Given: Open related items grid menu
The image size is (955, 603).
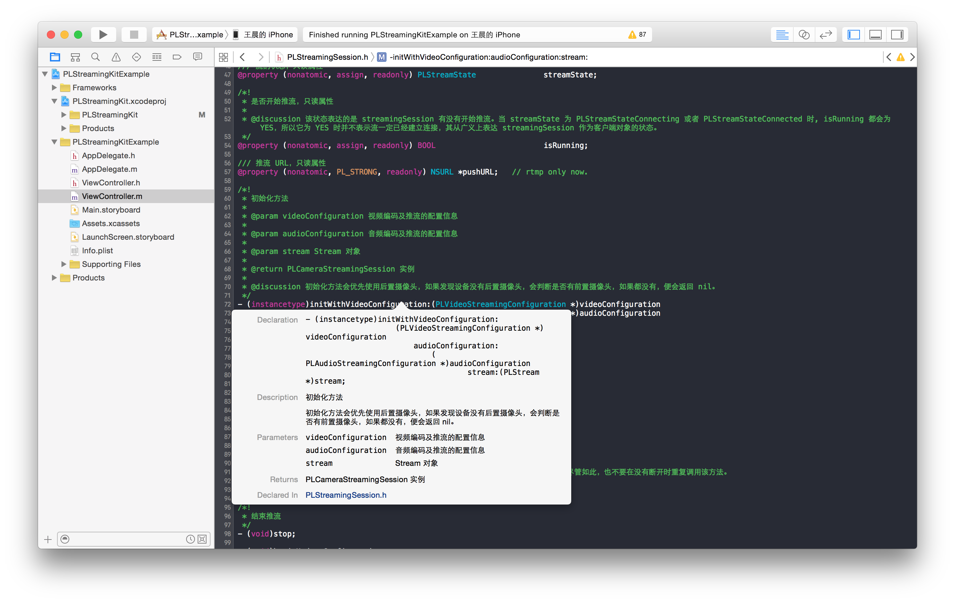Looking at the screenshot, I should click(223, 57).
